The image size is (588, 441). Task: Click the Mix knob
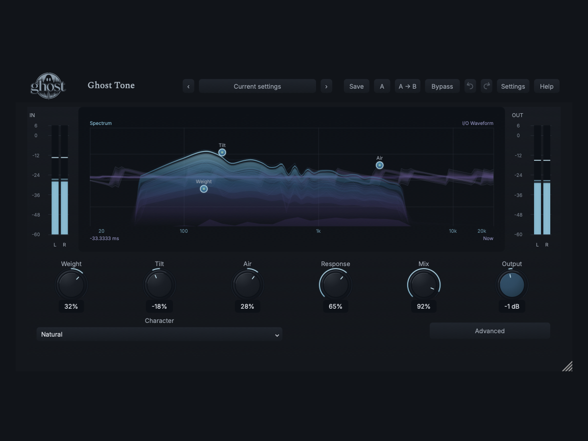[x=424, y=285]
